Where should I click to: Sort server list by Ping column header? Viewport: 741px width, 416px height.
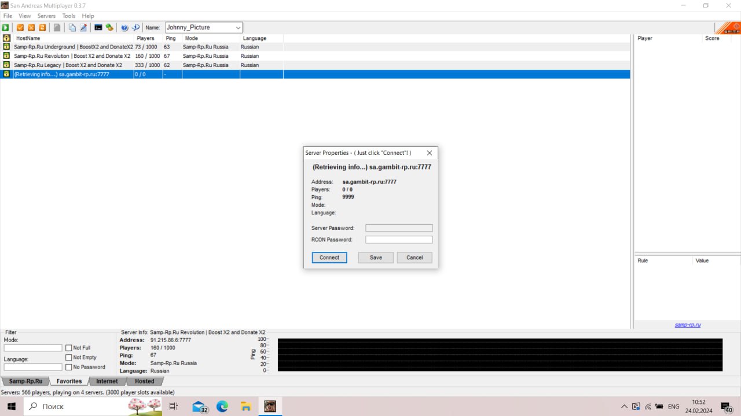click(x=171, y=38)
